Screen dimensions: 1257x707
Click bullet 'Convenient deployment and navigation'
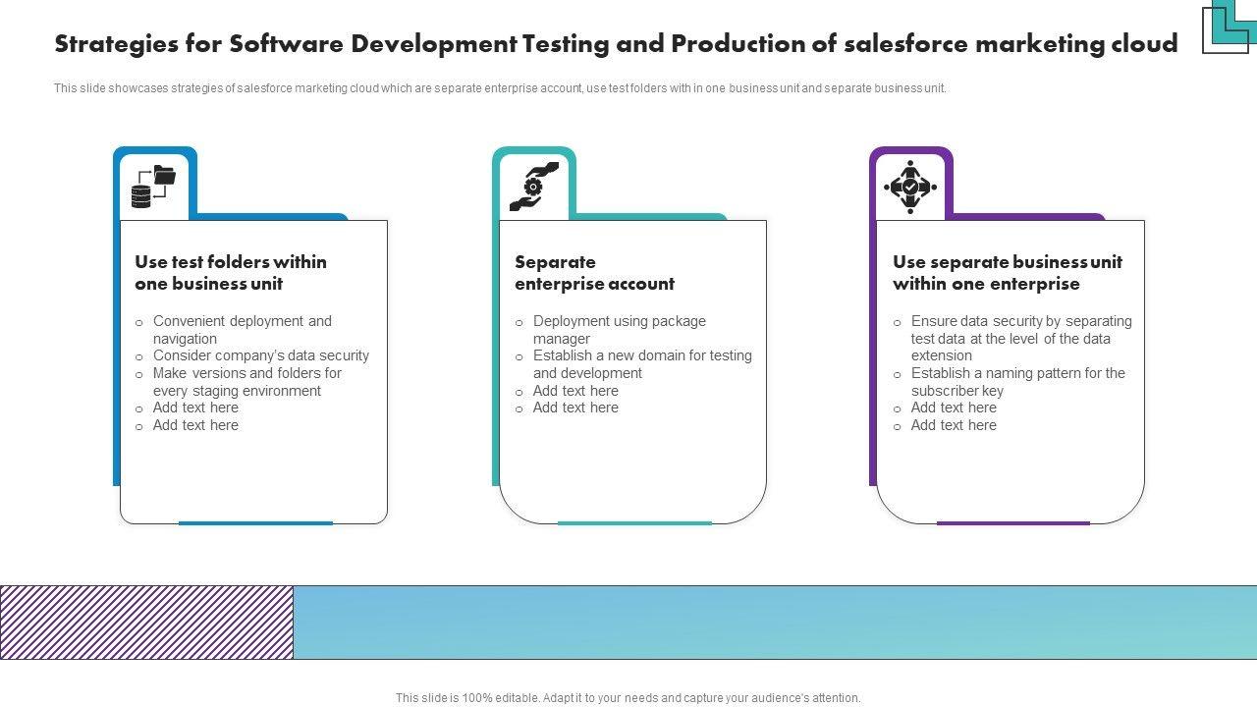tap(243, 330)
